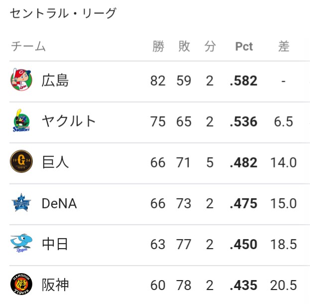Screen dimensions: 310x304
Task: Open the 広島 team name link
Action: pos(55,80)
